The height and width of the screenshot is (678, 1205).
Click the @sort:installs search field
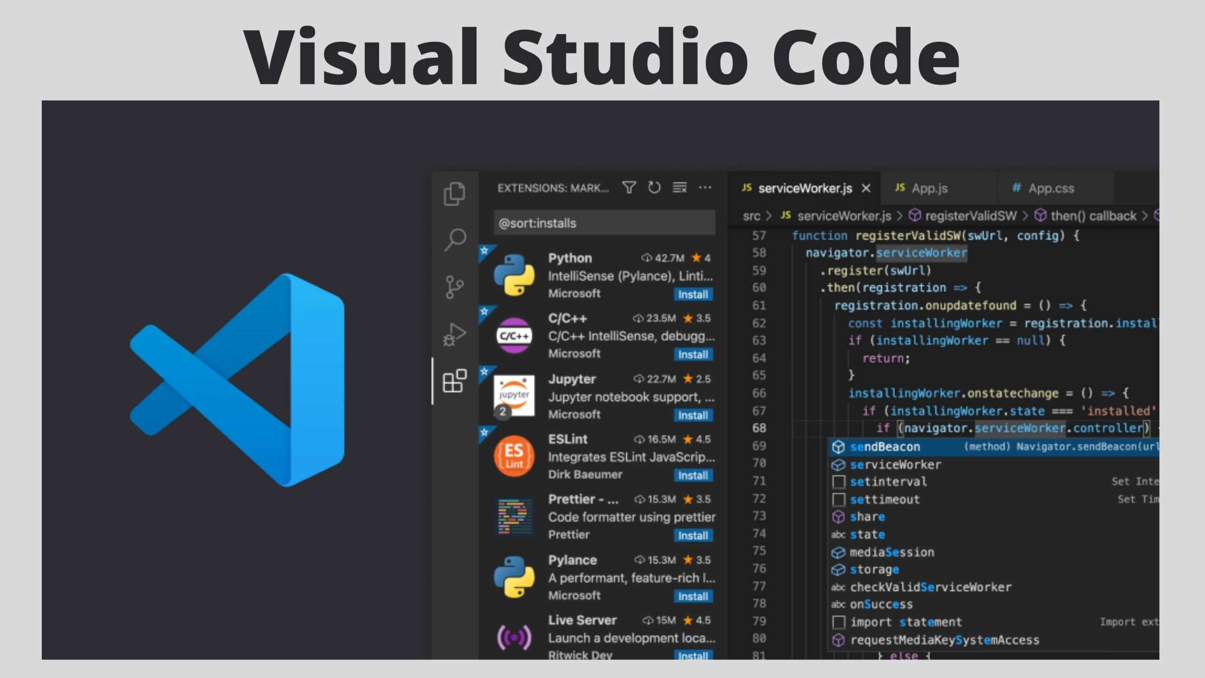pos(604,223)
